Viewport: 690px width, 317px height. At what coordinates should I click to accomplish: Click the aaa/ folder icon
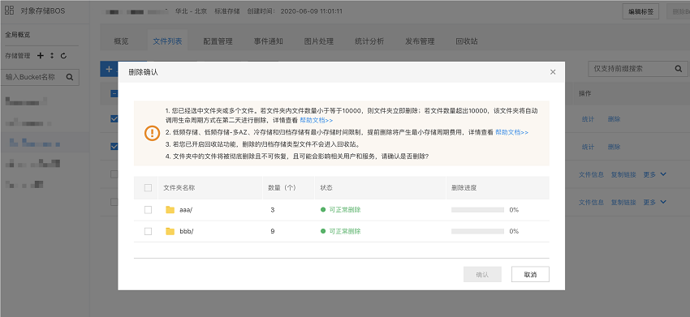[170, 210]
